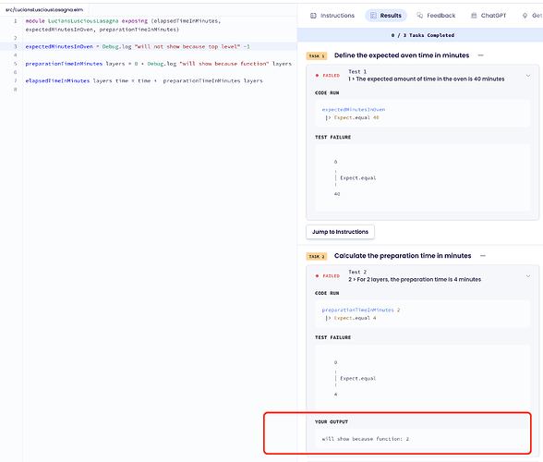The image size is (543, 462).
Task: Click the TEST FAILURE heading under Test 1
Action: coord(332,138)
